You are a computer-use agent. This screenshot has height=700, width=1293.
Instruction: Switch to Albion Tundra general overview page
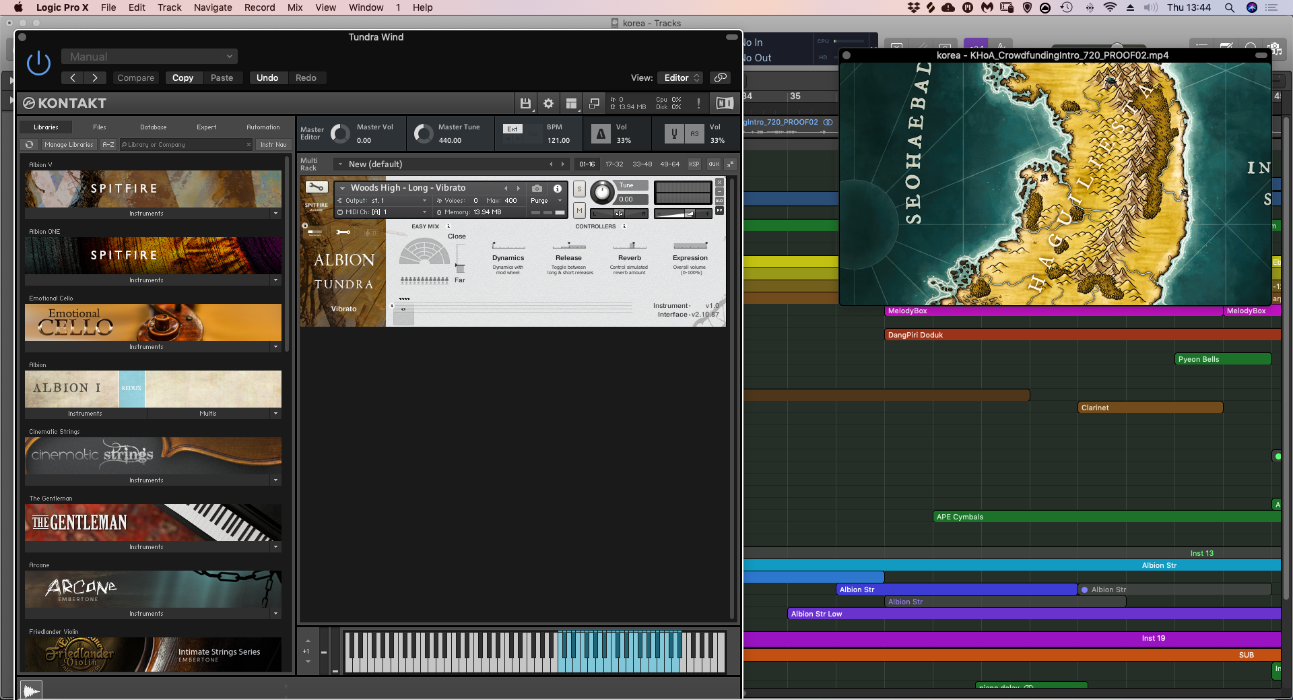click(314, 232)
